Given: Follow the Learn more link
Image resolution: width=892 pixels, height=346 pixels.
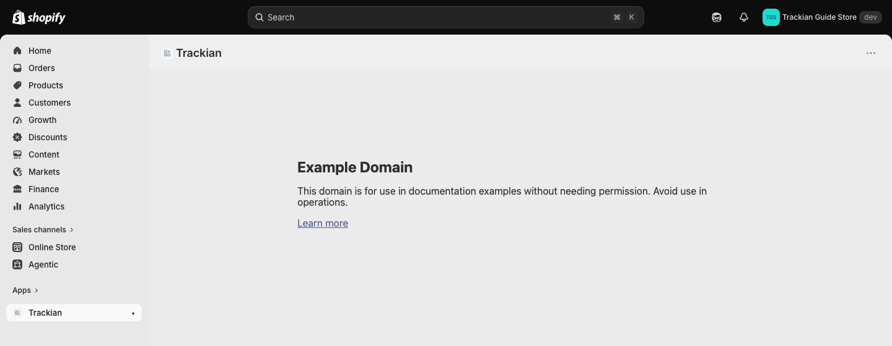Looking at the screenshot, I should pyautogui.click(x=323, y=223).
